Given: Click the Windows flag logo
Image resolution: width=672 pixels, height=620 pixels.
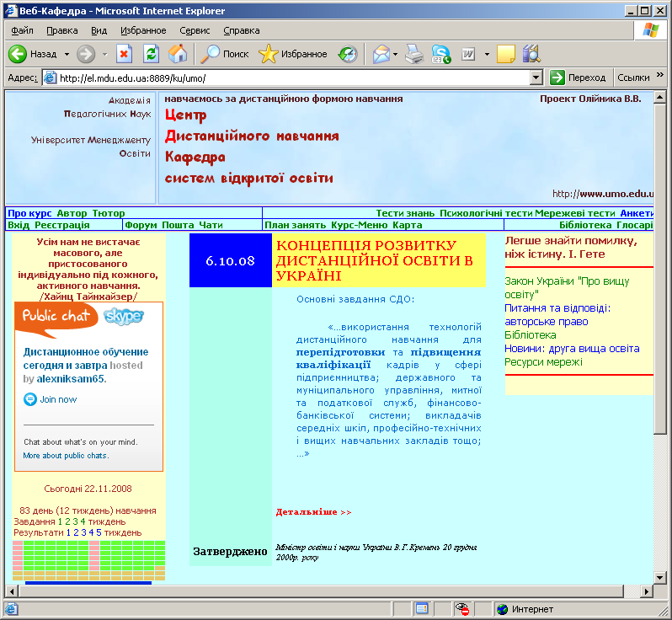Looking at the screenshot, I should click(x=651, y=30).
